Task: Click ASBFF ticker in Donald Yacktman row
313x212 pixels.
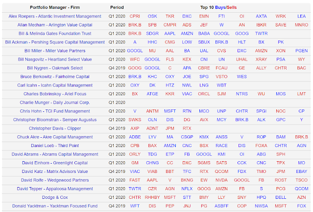Action: [221, 206]
